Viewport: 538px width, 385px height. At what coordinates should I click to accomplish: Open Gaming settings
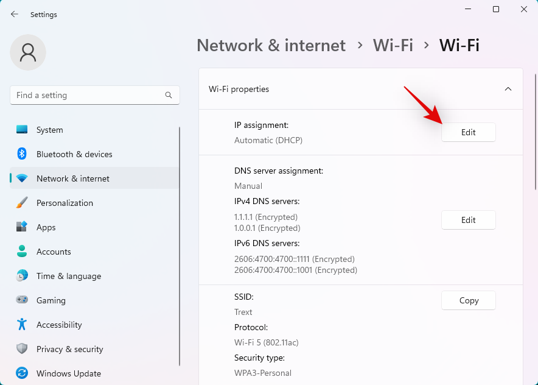[x=51, y=300]
